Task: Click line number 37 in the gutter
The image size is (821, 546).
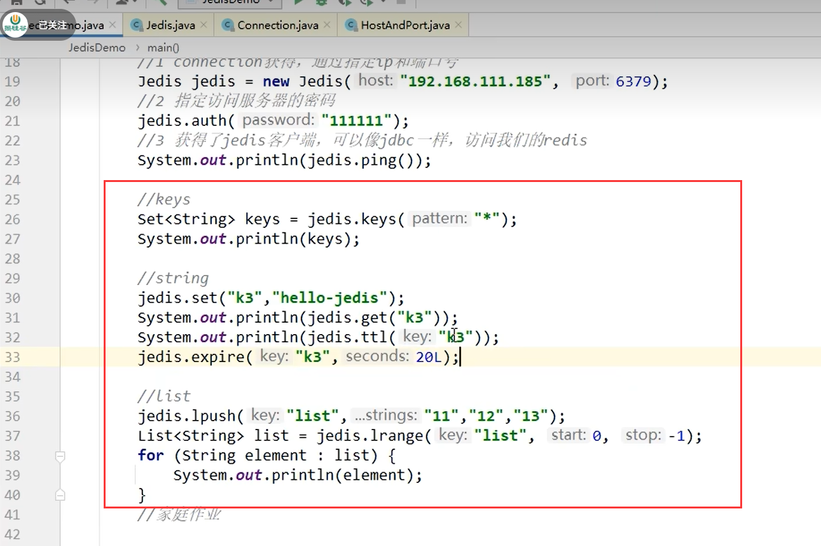Action: click(x=13, y=436)
